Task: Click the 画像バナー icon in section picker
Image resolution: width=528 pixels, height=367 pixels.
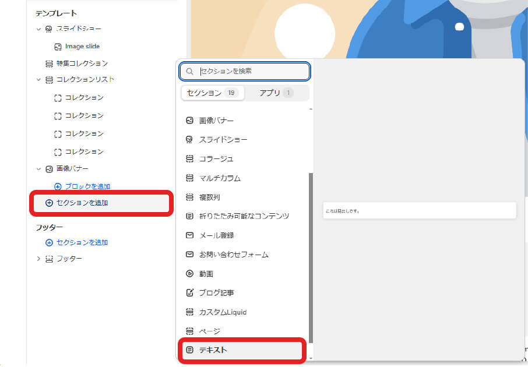Action: pos(189,121)
